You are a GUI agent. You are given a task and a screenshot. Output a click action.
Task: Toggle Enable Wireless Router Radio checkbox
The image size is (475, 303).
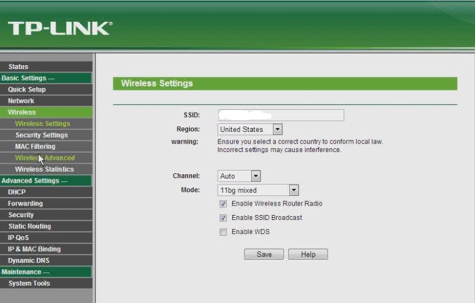click(x=223, y=204)
